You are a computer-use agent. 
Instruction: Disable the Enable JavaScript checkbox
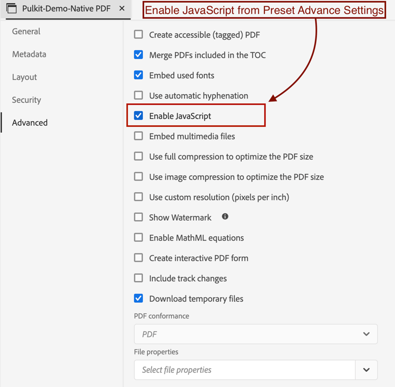pos(139,115)
